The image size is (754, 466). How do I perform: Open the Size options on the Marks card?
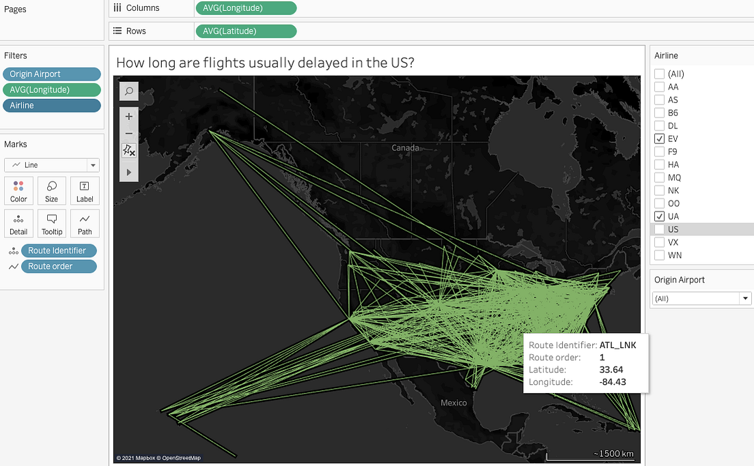52,190
